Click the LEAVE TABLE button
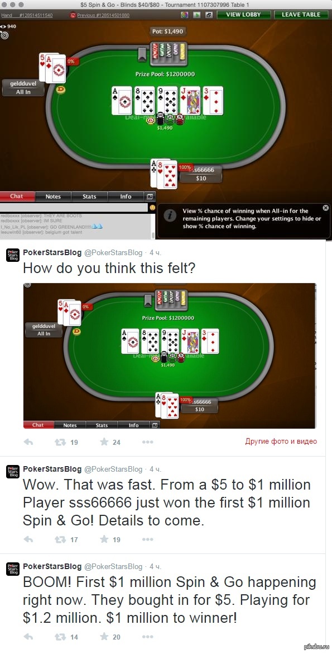 click(301, 15)
